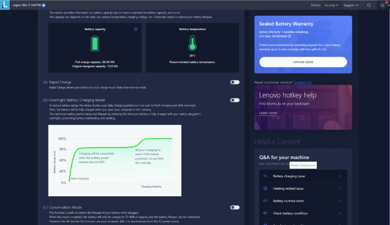
Task: Open Heating related issue chevron
Action: click(x=340, y=189)
